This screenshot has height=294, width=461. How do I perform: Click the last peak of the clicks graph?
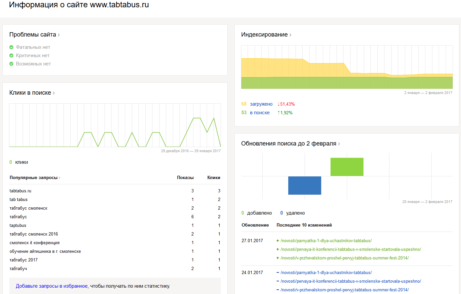tap(214, 119)
